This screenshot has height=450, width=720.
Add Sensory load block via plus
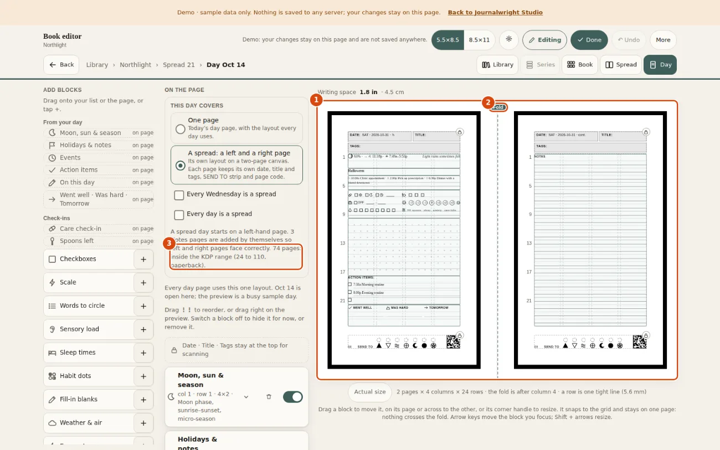[143, 329]
